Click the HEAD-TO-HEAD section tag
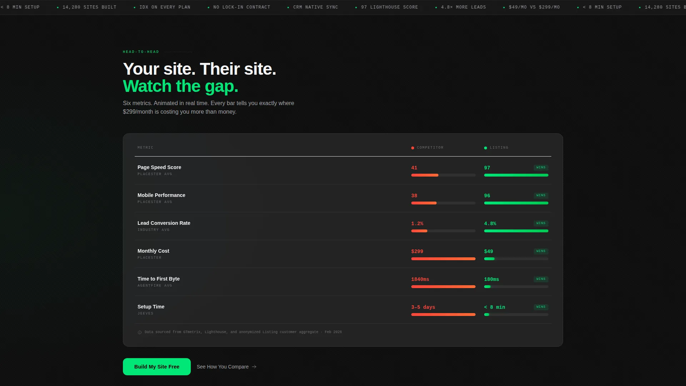Screen dimensions: 686x386 click(141, 52)
